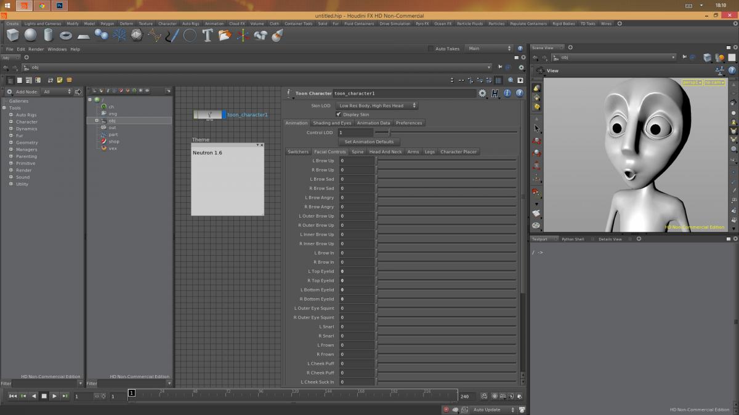Click the frame 1 timeline marker
739x415 pixels.
click(x=131, y=393)
